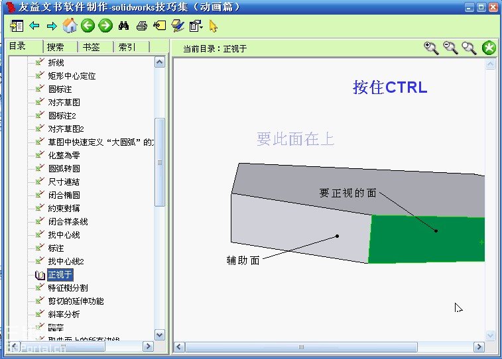Click the page icon beside 折线
Viewport: 502px width, 359px height.
(x=40, y=62)
